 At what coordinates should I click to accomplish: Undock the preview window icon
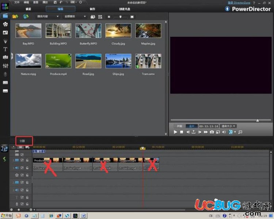coord(240,132)
